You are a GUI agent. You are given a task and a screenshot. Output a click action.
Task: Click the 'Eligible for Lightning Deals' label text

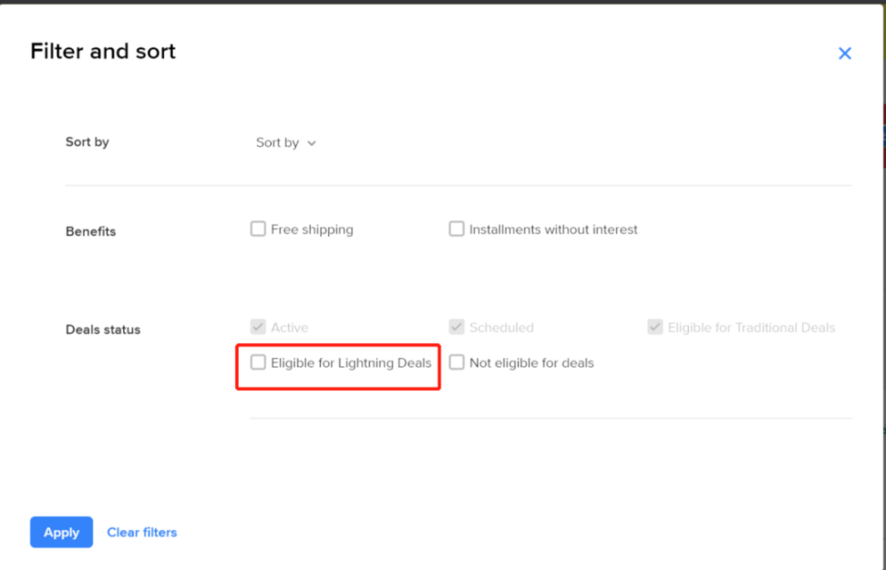click(351, 362)
